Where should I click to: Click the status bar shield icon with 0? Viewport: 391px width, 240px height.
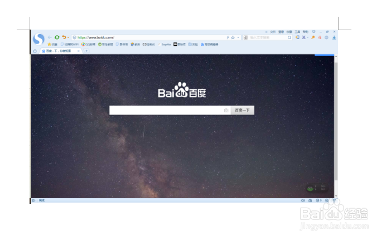pyautogui.click(x=318, y=200)
